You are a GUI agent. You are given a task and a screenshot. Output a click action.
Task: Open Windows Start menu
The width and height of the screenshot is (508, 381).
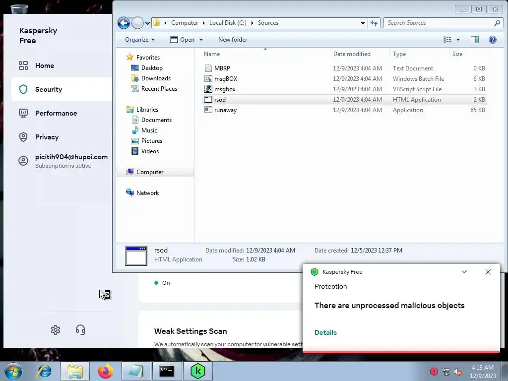pyautogui.click(x=13, y=371)
